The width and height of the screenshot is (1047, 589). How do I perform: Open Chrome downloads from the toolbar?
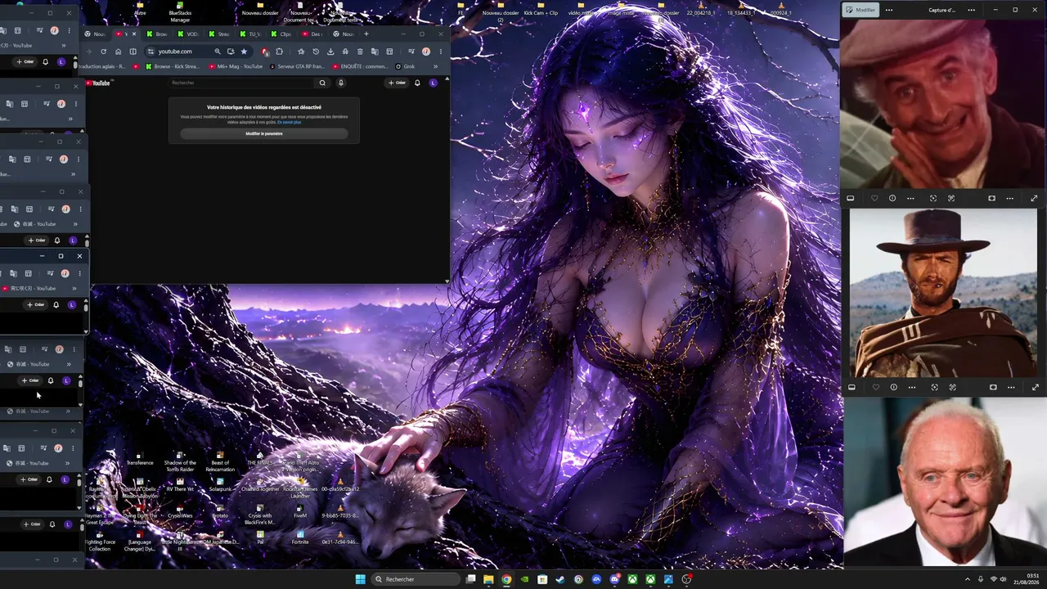click(x=330, y=52)
